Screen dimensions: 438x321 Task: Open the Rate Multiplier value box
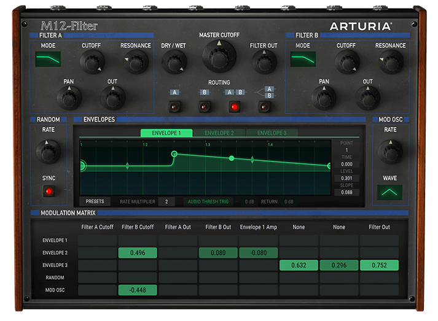point(166,201)
